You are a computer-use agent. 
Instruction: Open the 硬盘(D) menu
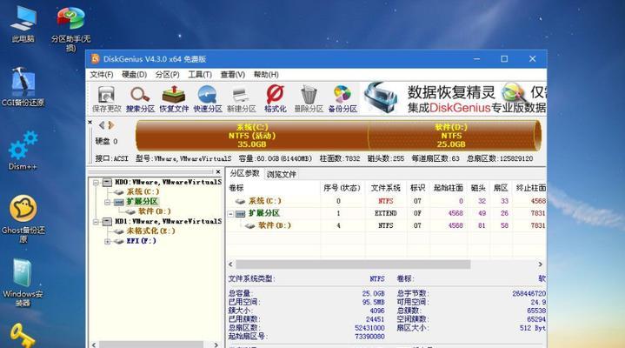[135, 75]
